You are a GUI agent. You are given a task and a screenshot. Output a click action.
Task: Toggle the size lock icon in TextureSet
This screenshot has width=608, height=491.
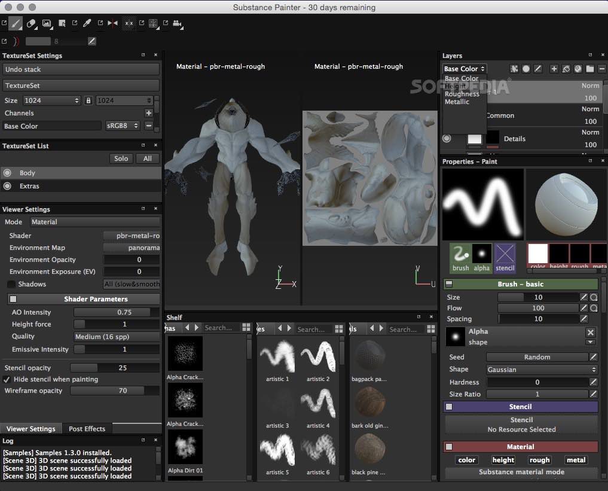88,100
